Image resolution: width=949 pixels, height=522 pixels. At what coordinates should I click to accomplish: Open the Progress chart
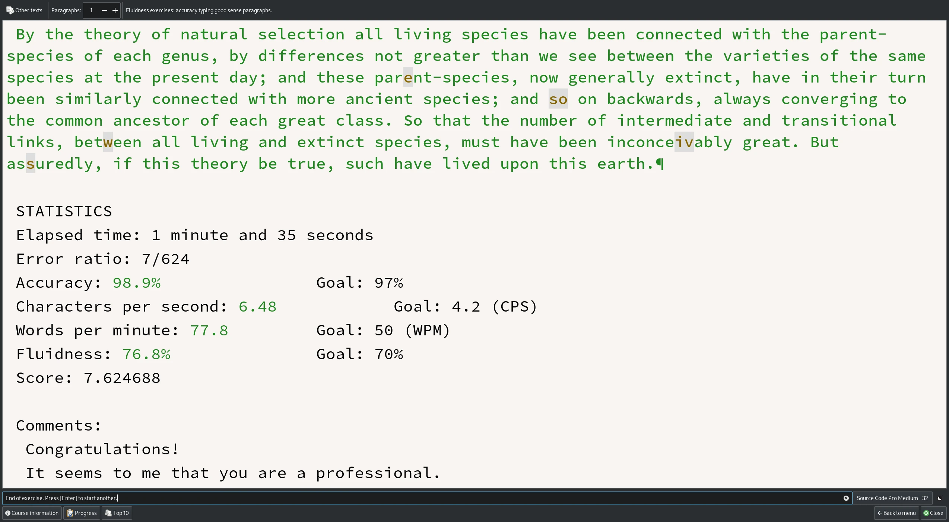pos(82,513)
